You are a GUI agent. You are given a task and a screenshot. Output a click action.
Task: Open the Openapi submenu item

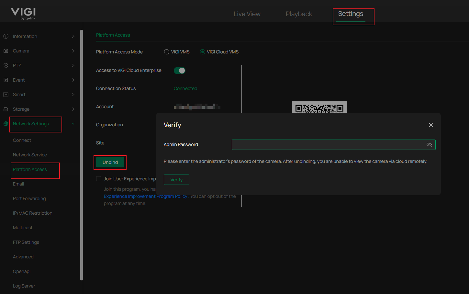[x=22, y=271]
